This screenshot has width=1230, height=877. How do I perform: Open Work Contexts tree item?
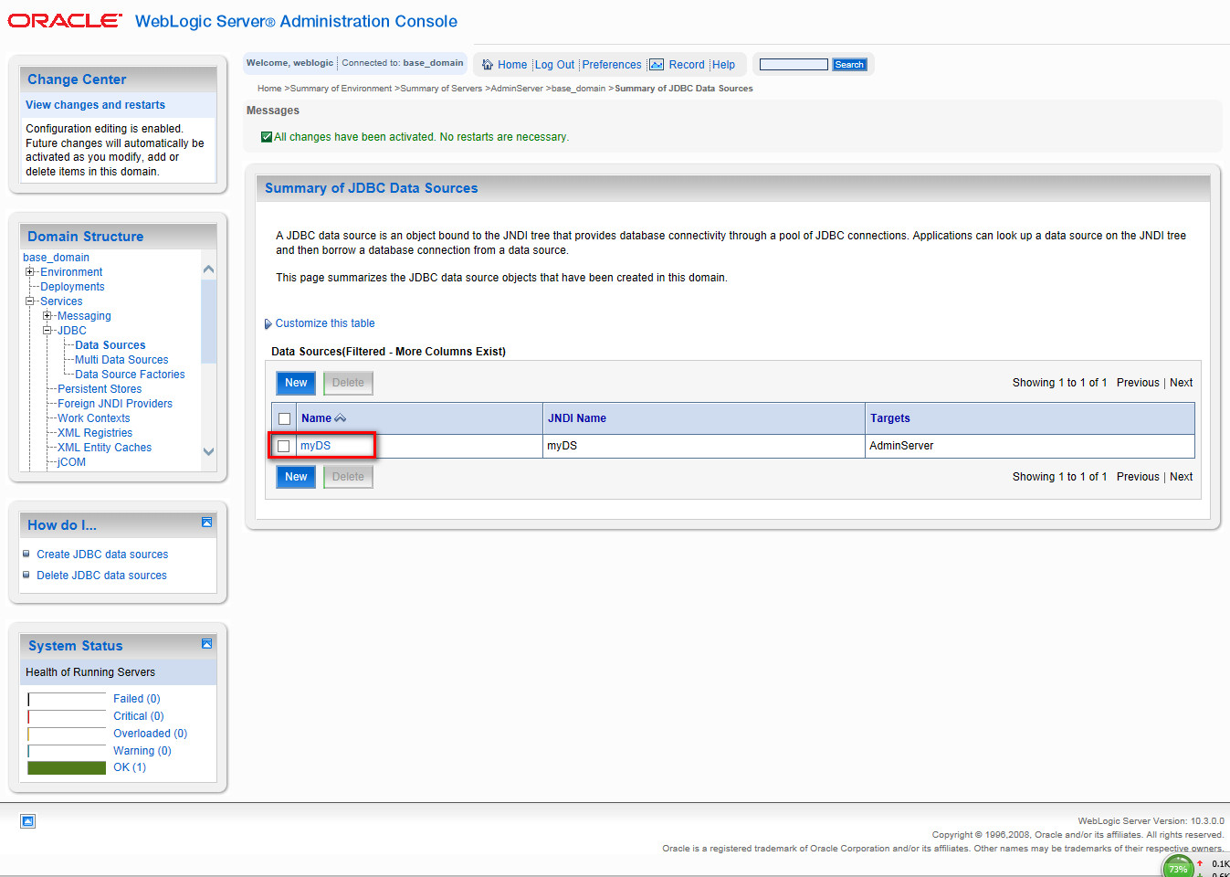(x=94, y=418)
